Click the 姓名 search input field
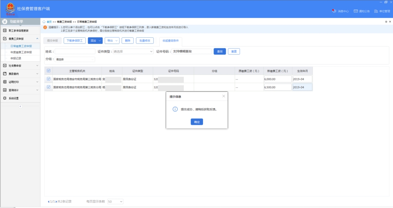 coord(75,52)
